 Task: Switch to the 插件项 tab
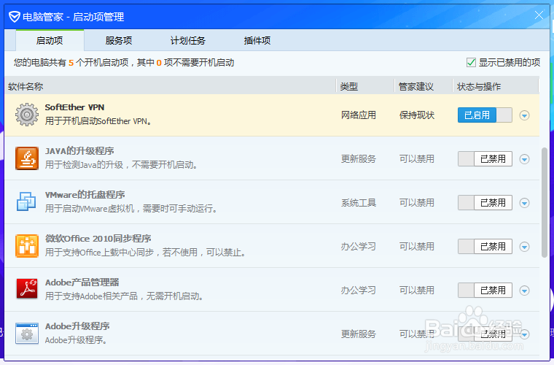257,40
